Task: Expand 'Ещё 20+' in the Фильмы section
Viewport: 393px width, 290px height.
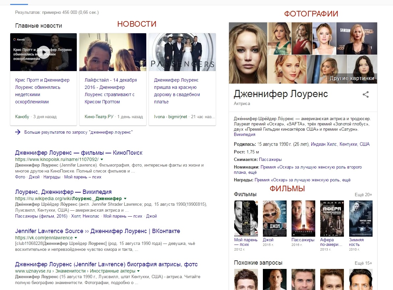Action: (363, 195)
